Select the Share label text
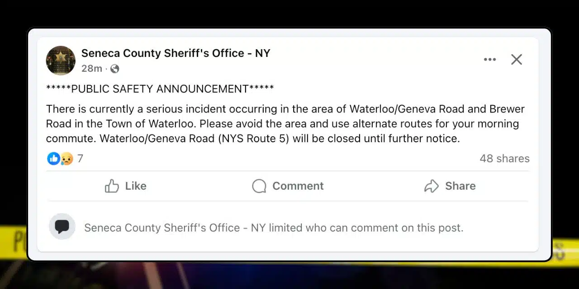The width and height of the screenshot is (579, 289). pos(460,186)
